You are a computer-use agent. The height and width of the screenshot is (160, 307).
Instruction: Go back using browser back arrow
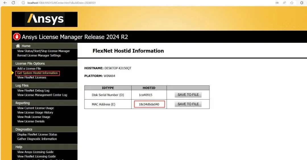[x=5, y=3]
